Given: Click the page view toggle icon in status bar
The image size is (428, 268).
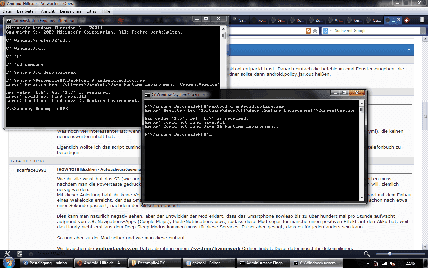Looking at the screenshot, I should 20,254.
